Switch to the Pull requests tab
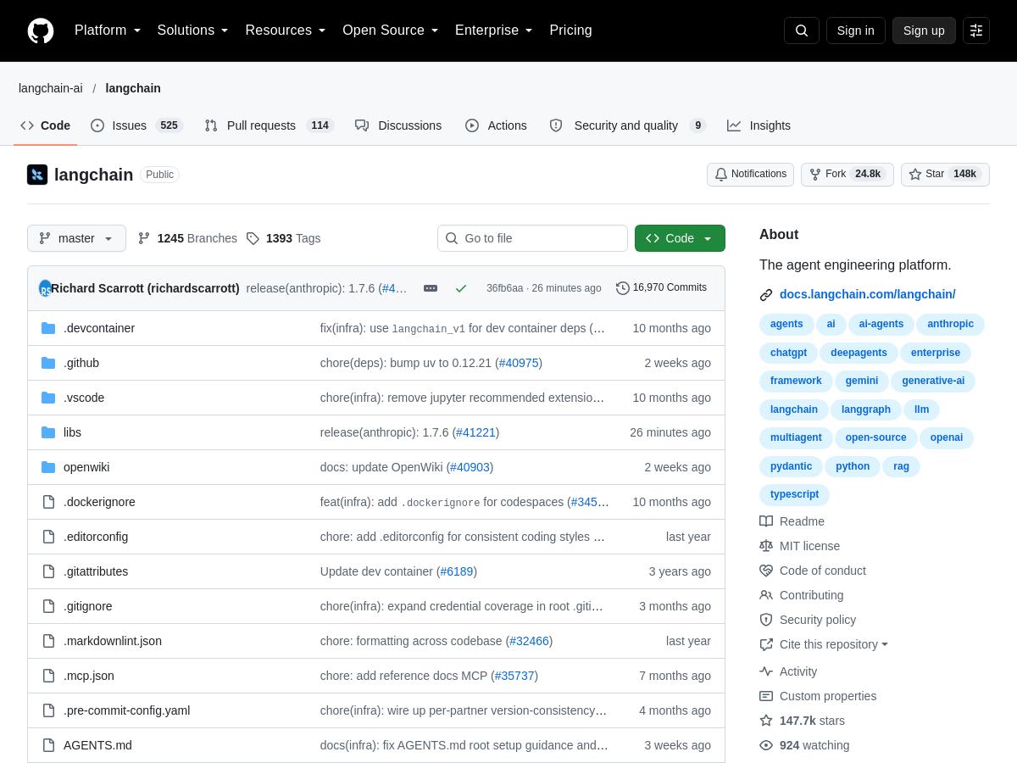1017x763 pixels. [270, 125]
